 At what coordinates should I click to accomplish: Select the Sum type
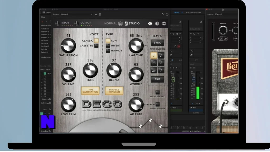tap(108, 41)
